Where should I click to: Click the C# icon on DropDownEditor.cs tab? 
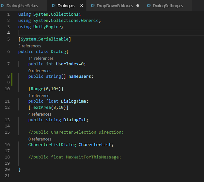pos(92,6)
